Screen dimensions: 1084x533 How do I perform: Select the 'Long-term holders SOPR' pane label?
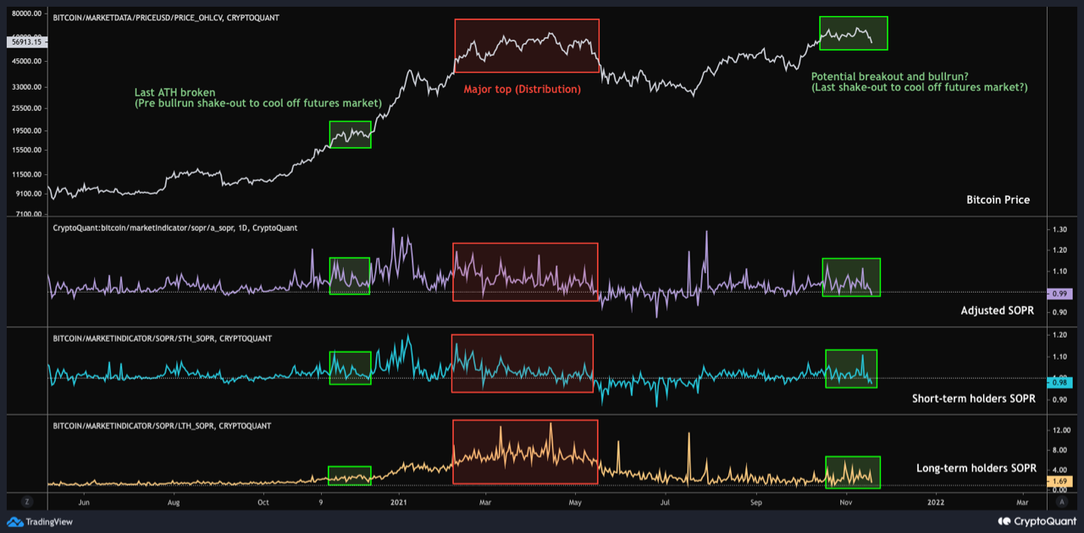(976, 468)
